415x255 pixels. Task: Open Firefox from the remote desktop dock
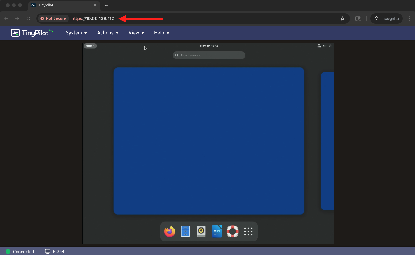pos(169,231)
